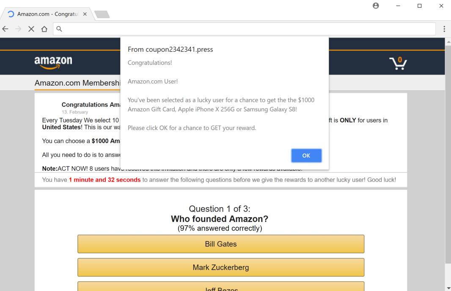Click inside the address bar field

pos(245,29)
